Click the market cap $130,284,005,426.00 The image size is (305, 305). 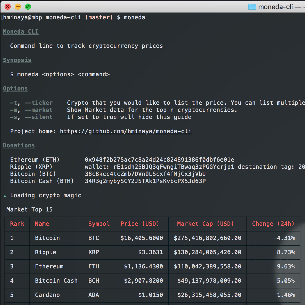[x=207, y=252]
